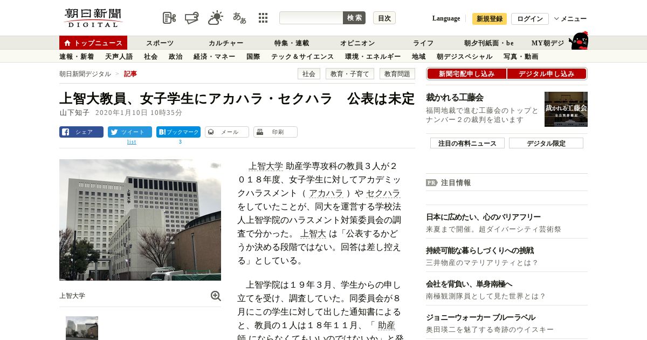Open the weather sun-cloud icon
This screenshot has width=647, height=340.
pyautogui.click(x=216, y=18)
